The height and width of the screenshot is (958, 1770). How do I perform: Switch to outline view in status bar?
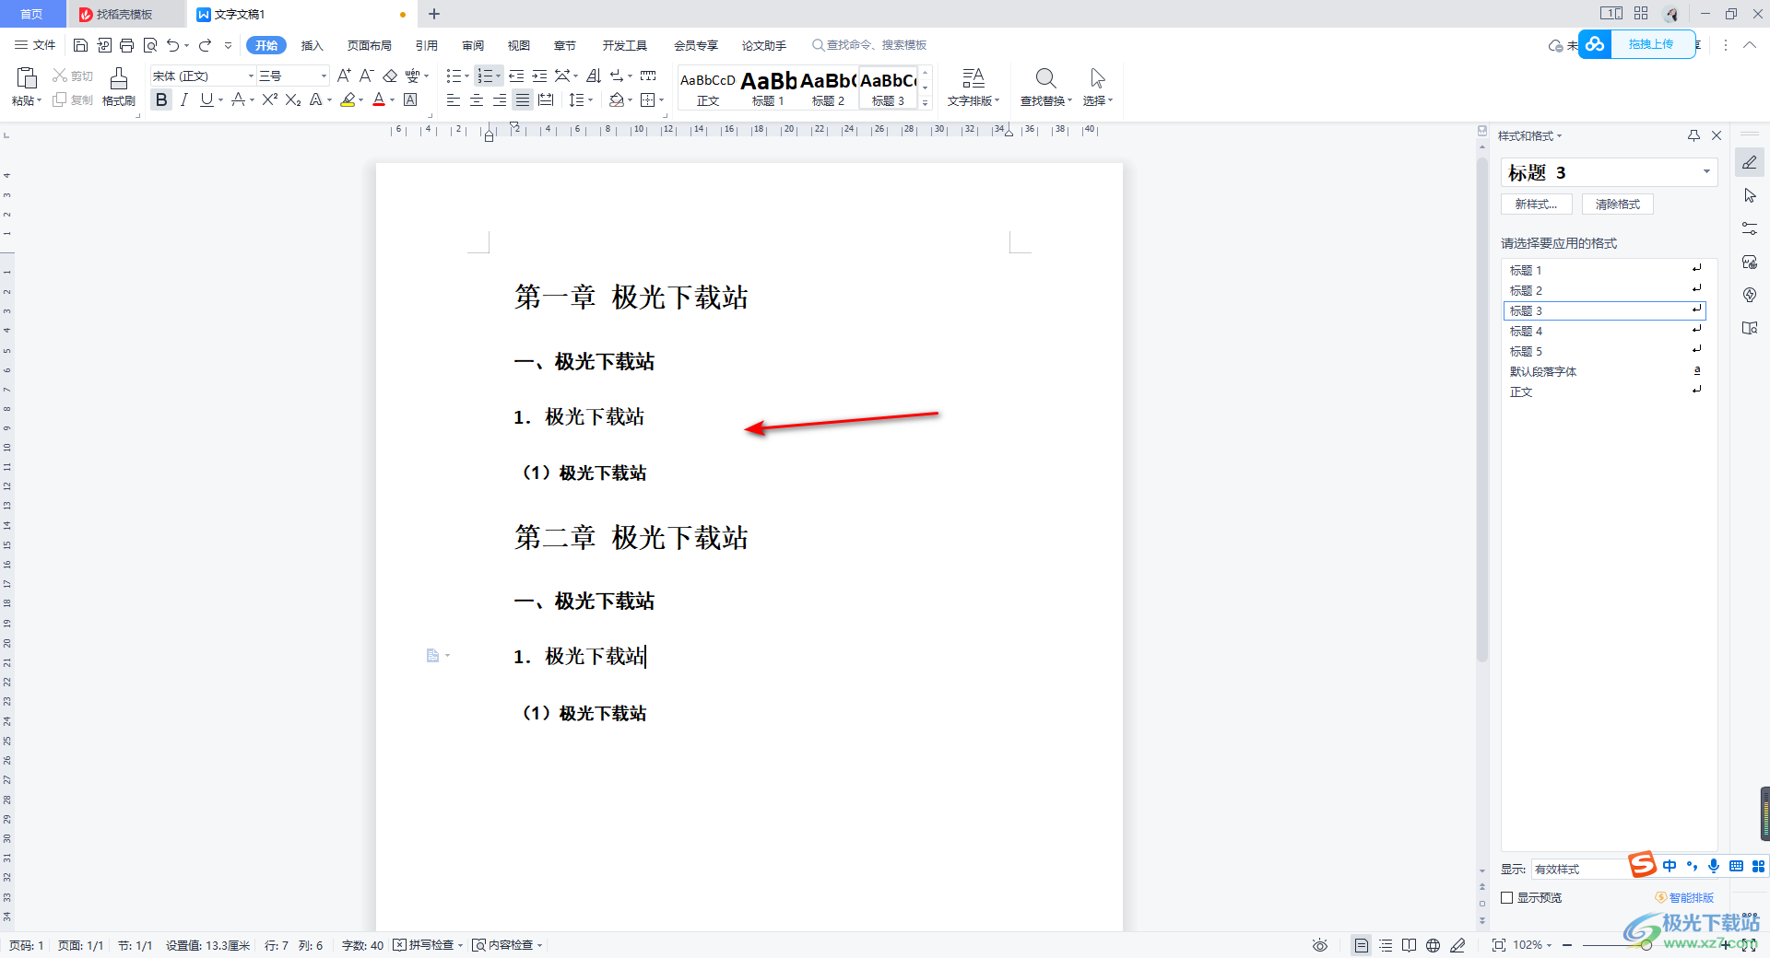tap(1386, 945)
